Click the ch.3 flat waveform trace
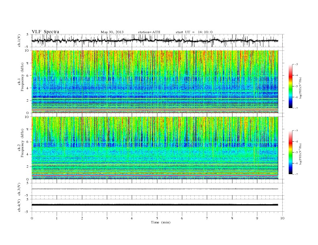Viewport: 318px width, 245px height. point(155,189)
